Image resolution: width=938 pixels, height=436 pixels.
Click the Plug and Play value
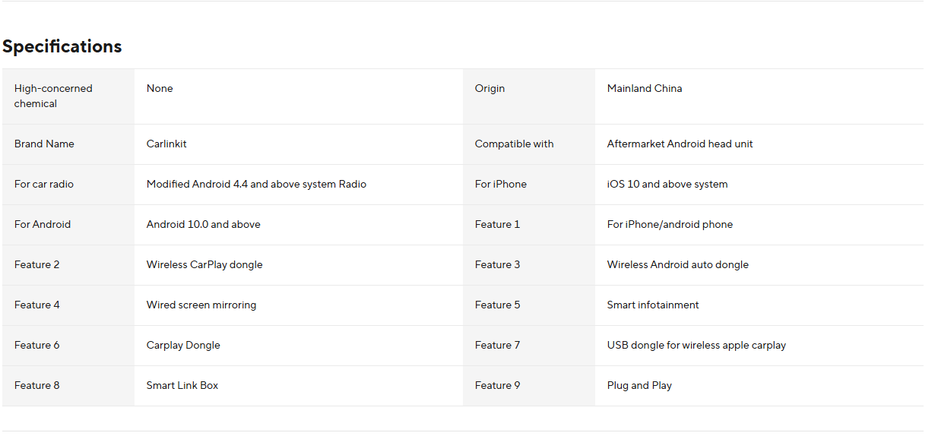coord(639,385)
